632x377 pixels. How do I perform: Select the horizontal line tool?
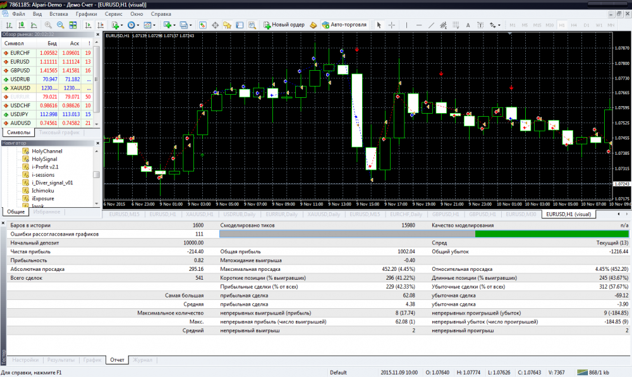[418, 25]
